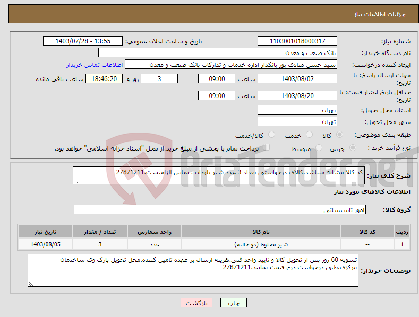Click the نام کالا column header
This screenshot has width=419, height=317.
click(x=261, y=232)
